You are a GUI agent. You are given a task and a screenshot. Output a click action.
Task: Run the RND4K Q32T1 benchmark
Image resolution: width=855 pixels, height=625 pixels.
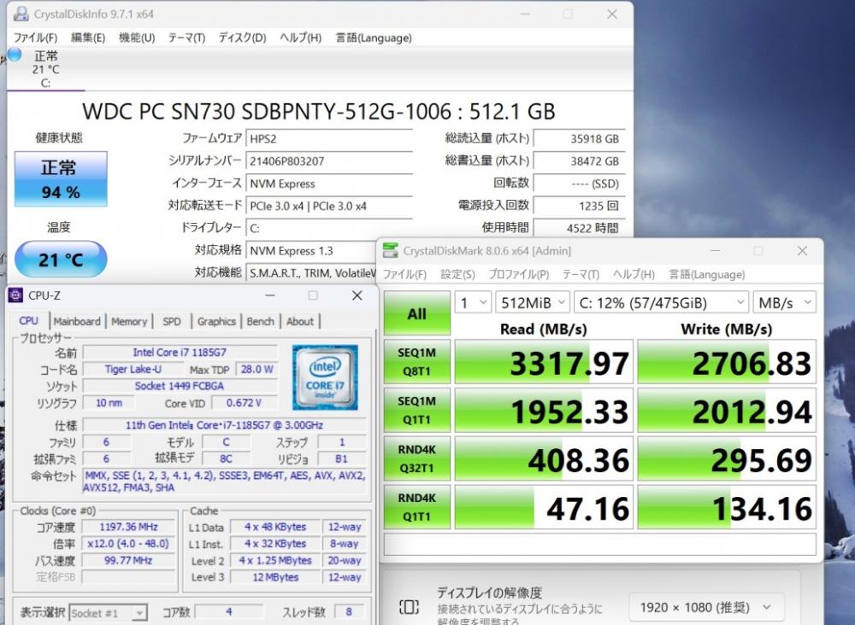coord(417,459)
